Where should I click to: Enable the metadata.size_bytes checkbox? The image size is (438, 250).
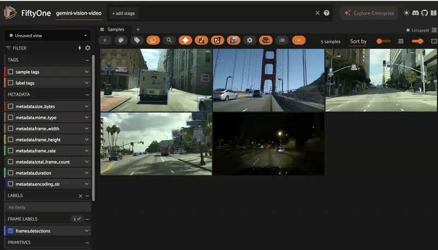[x=10, y=106]
